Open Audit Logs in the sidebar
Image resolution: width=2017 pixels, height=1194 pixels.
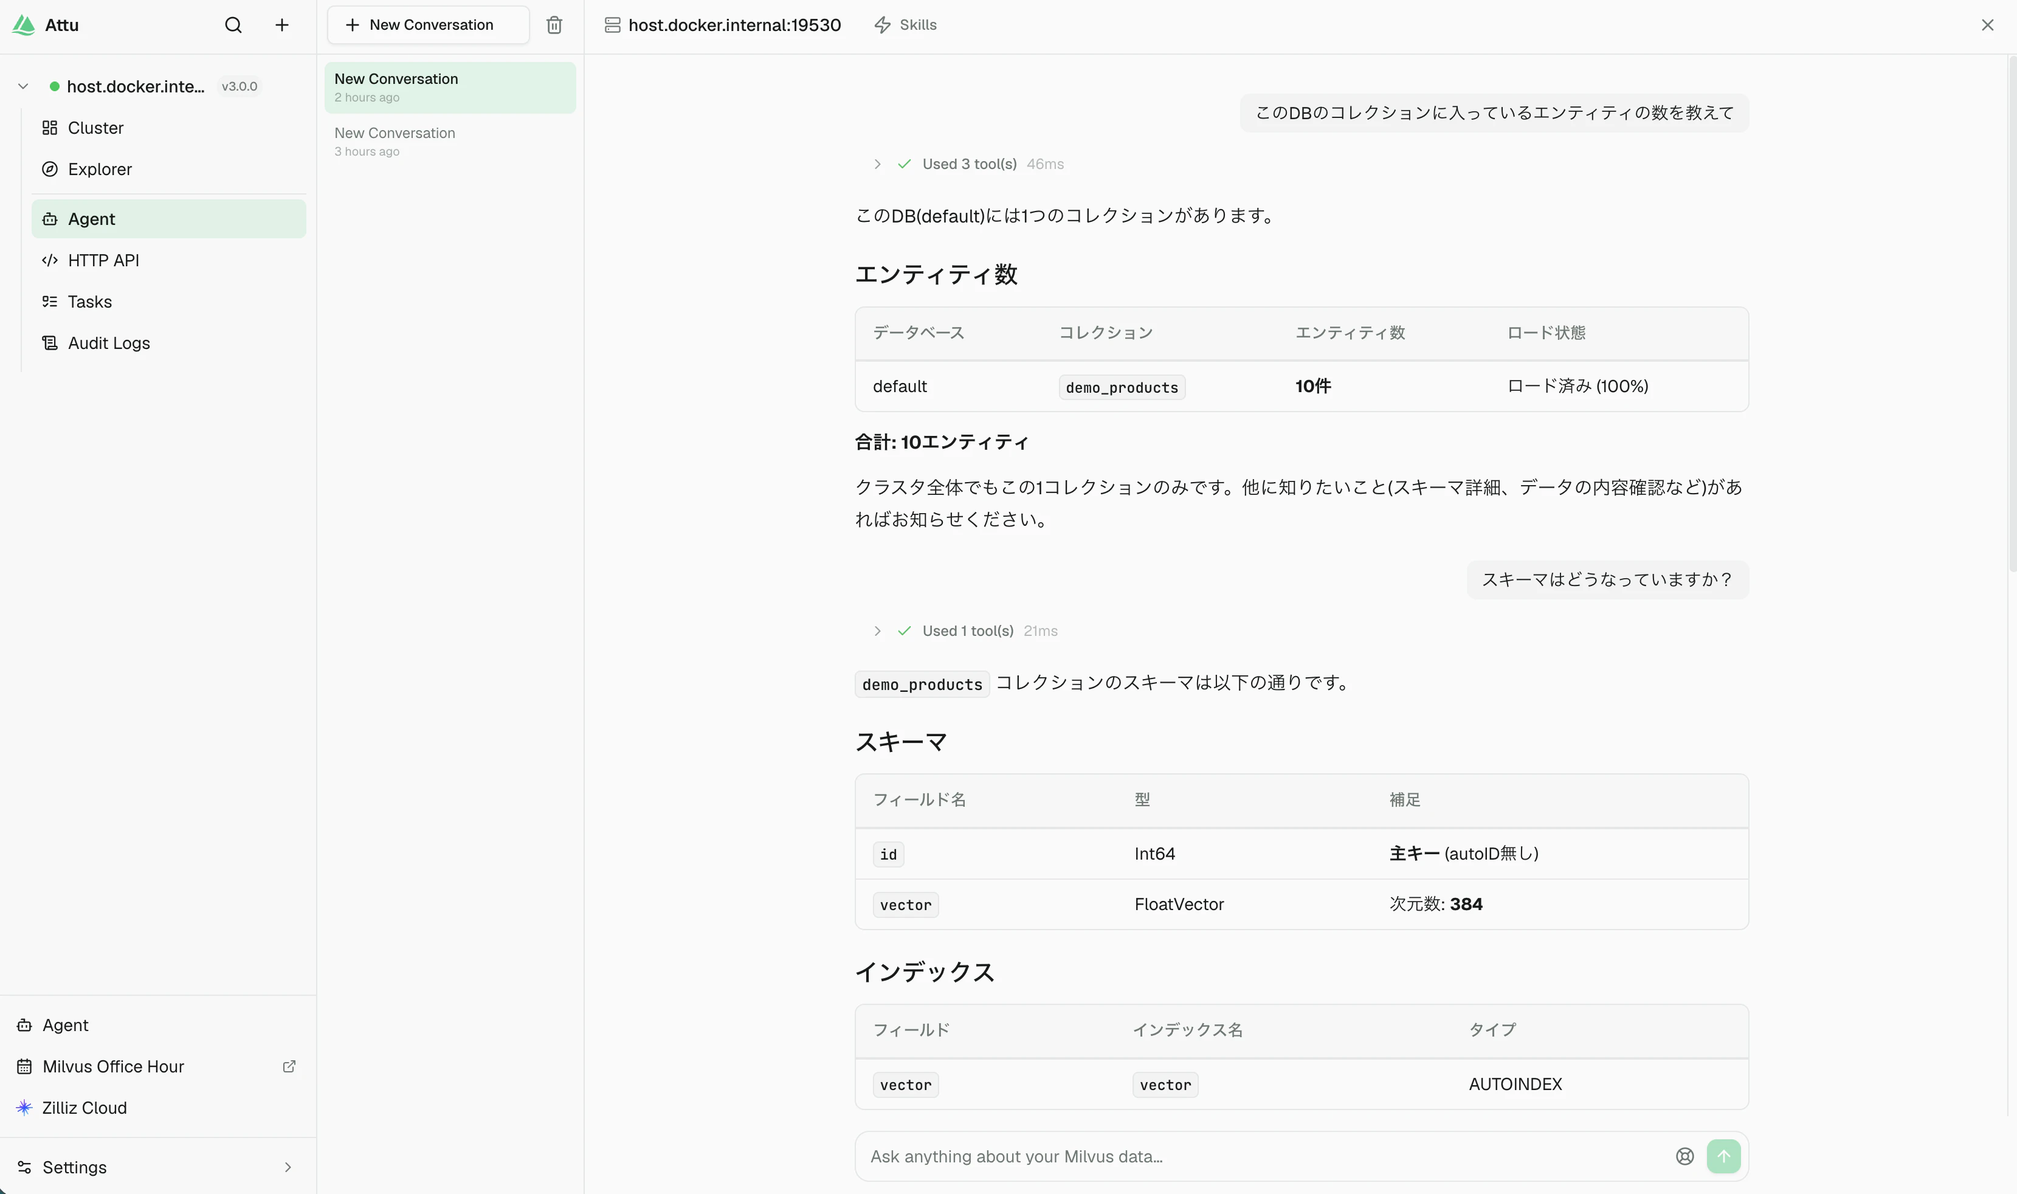[169, 343]
